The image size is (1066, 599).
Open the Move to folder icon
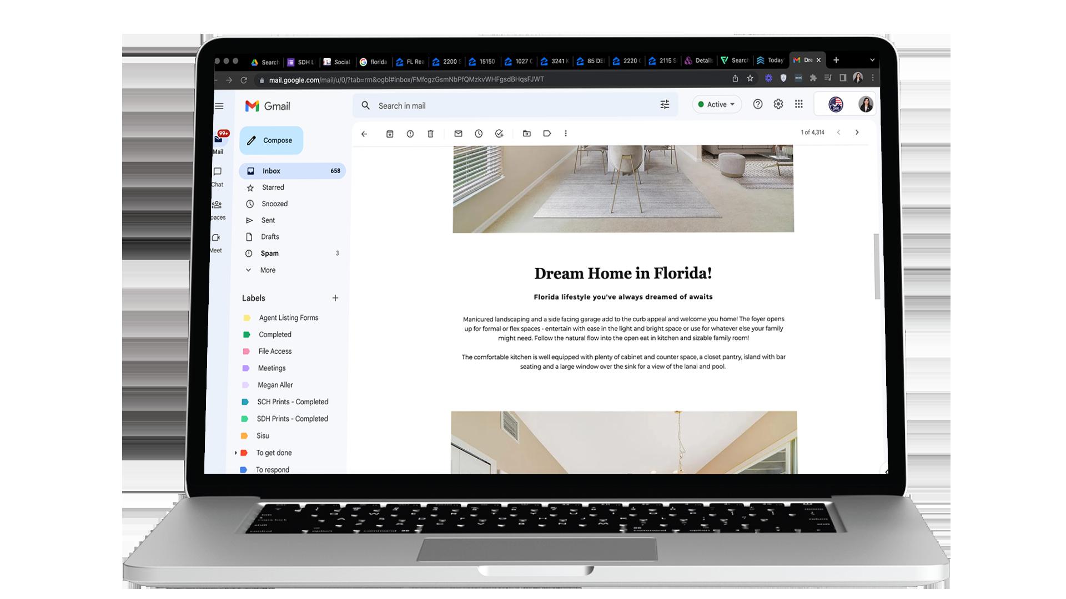[526, 134]
